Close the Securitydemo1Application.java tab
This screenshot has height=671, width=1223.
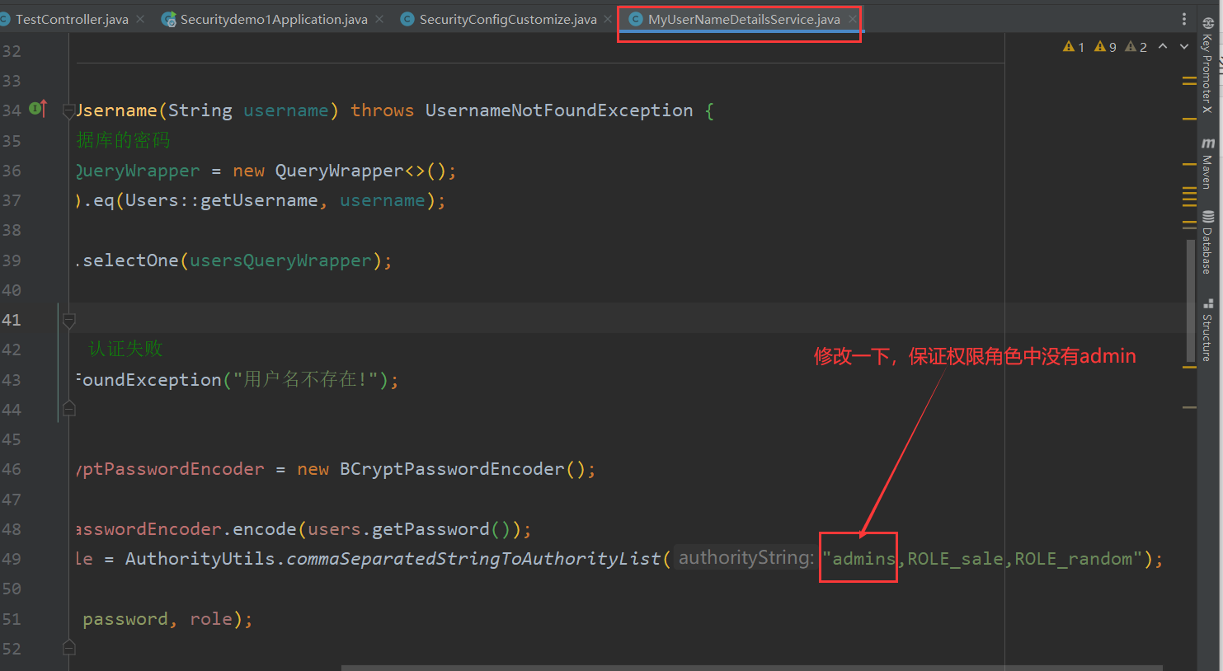pos(379,19)
